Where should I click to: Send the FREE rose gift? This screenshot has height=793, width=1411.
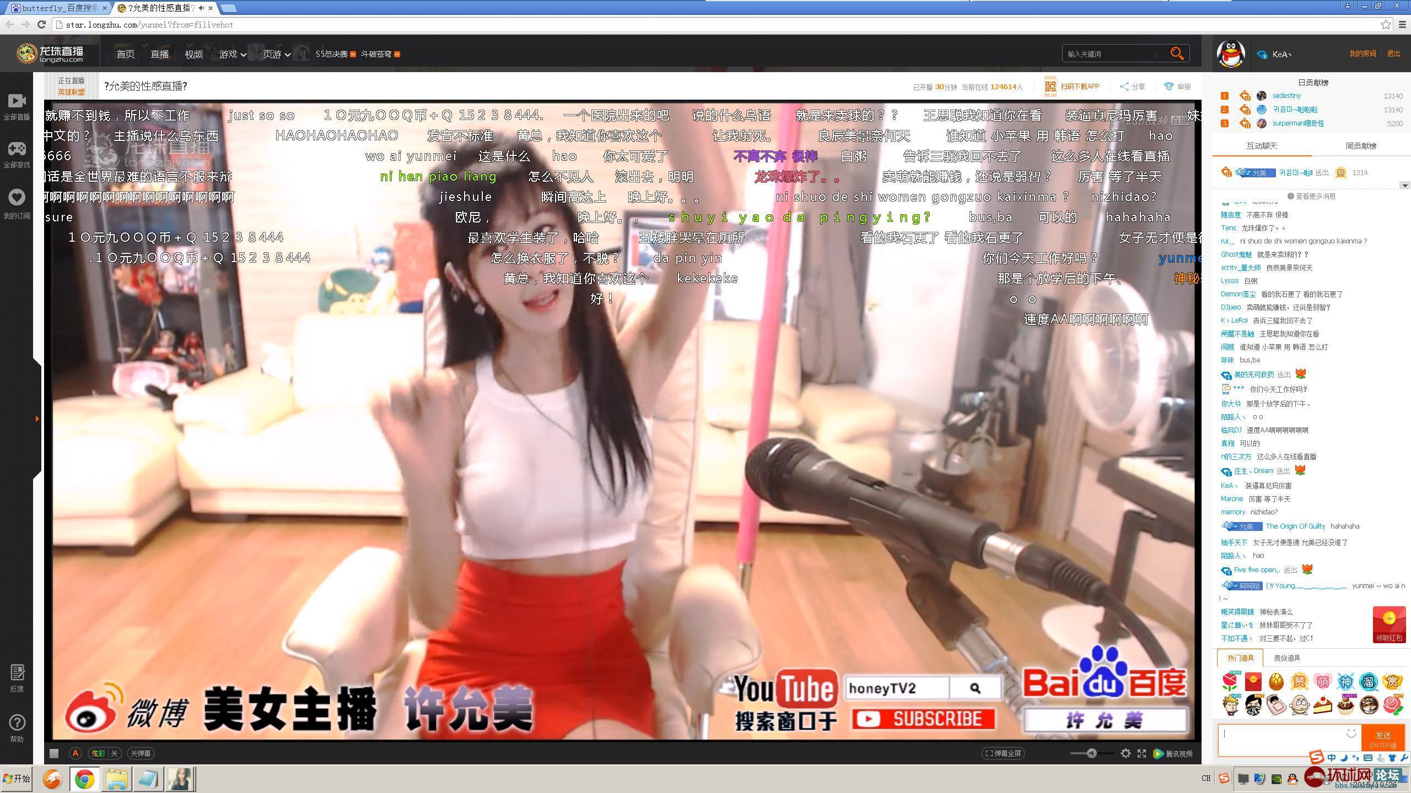point(1229,681)
